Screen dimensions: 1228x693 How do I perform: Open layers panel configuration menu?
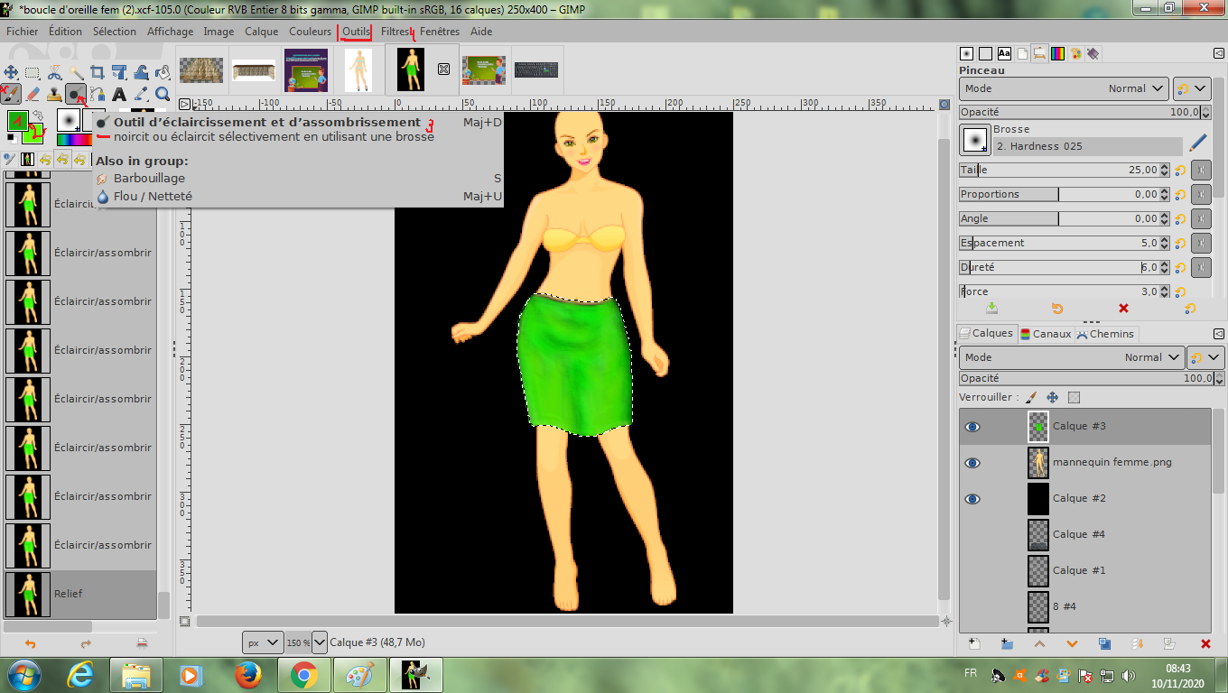(x=1219, y=334)
